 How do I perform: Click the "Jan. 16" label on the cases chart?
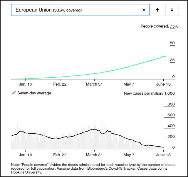tap(26, 155)
